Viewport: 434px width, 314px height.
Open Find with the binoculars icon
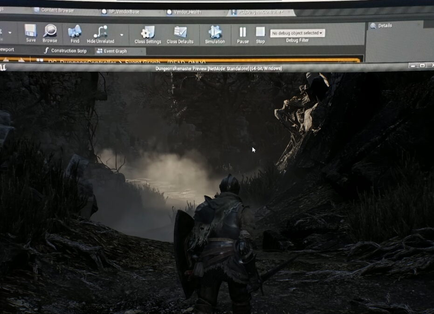click(75, 34)
